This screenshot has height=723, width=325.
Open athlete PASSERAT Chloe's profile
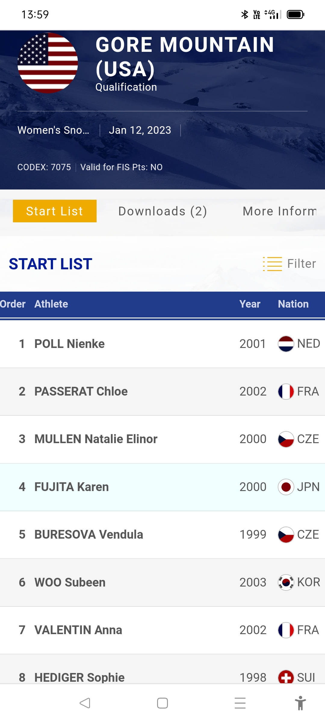(81, 391)
